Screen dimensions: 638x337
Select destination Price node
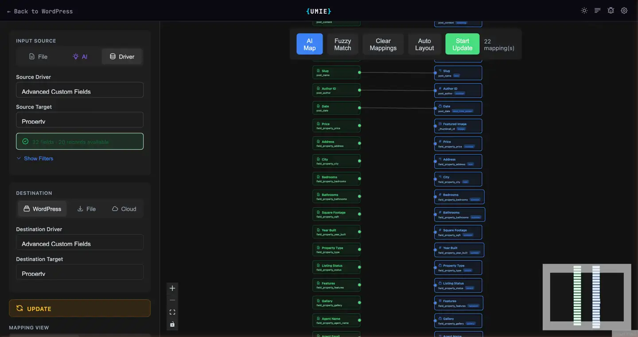(458, 144)
